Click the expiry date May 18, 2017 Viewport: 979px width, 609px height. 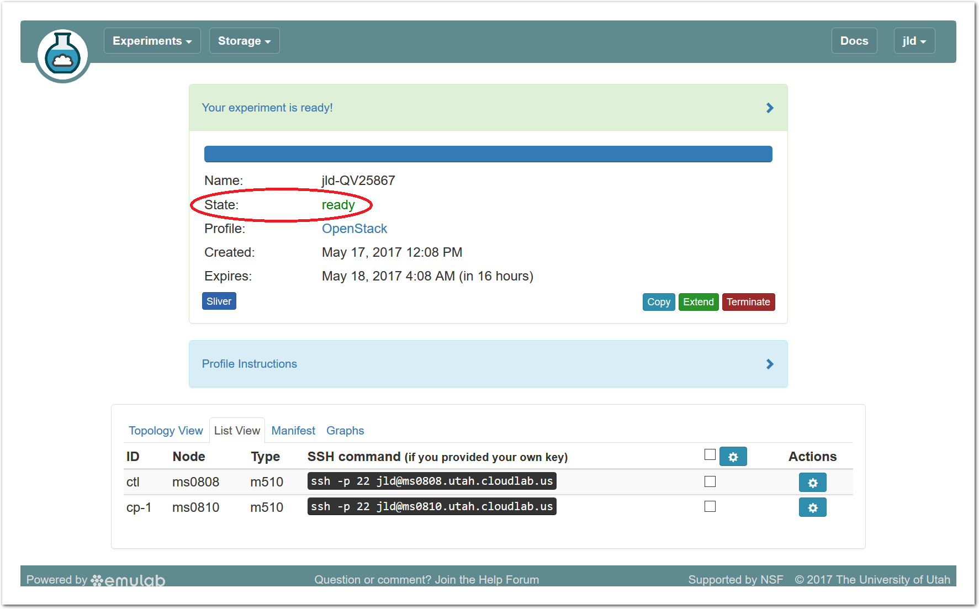(x=427, y=276)
